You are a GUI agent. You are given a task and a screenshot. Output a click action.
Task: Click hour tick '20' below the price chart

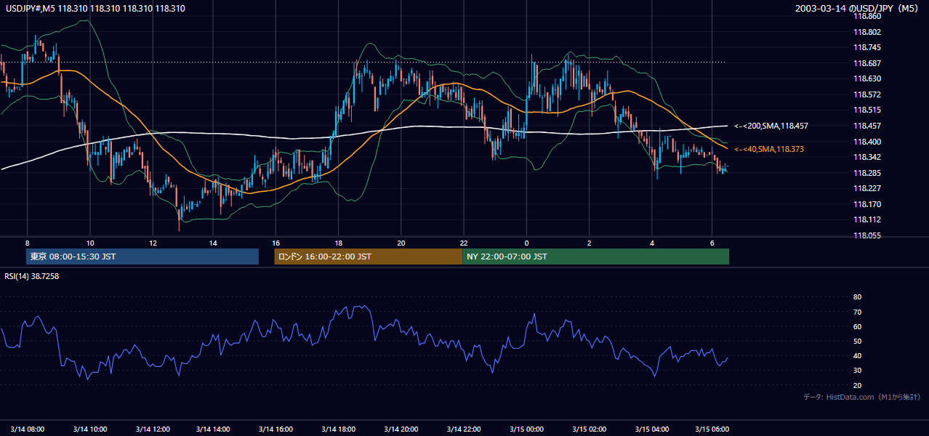401,243
